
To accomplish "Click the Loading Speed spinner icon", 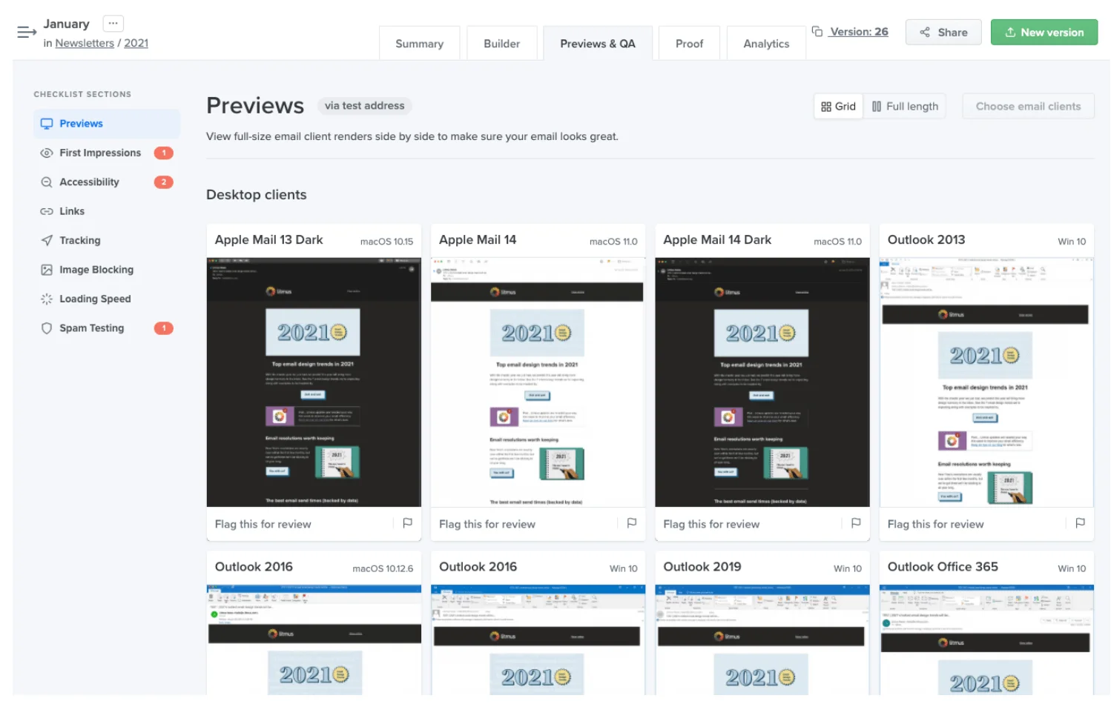I will [x=47, y=299].
